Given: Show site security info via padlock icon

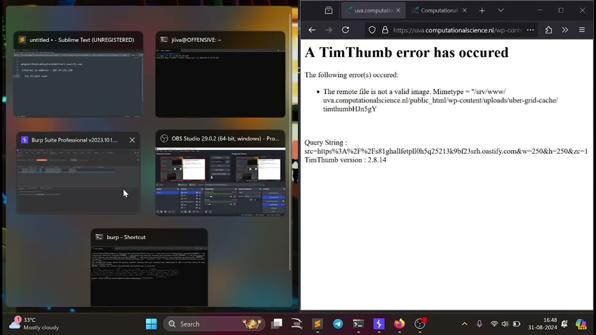Looking at the screenshot, I should pos(385,30).
